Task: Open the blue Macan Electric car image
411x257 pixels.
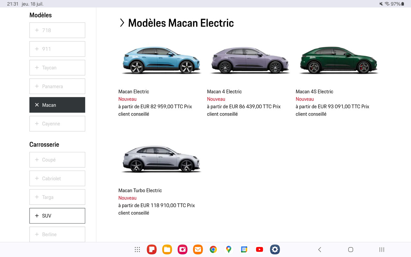Action: (161, 60)
